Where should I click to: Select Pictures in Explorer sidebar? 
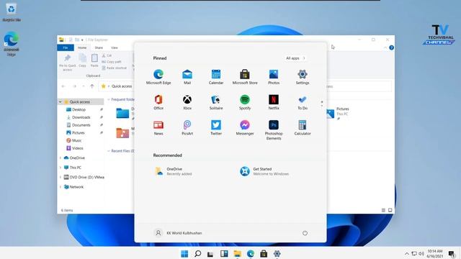coord(79,132)
